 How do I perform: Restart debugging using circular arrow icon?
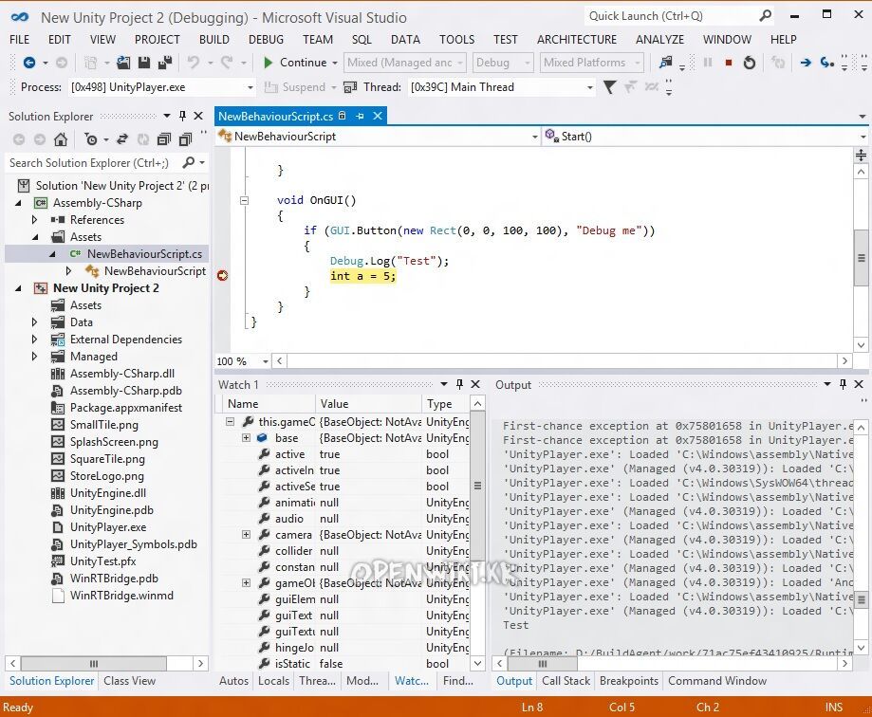pyautogui.click(x=749, y=63)
